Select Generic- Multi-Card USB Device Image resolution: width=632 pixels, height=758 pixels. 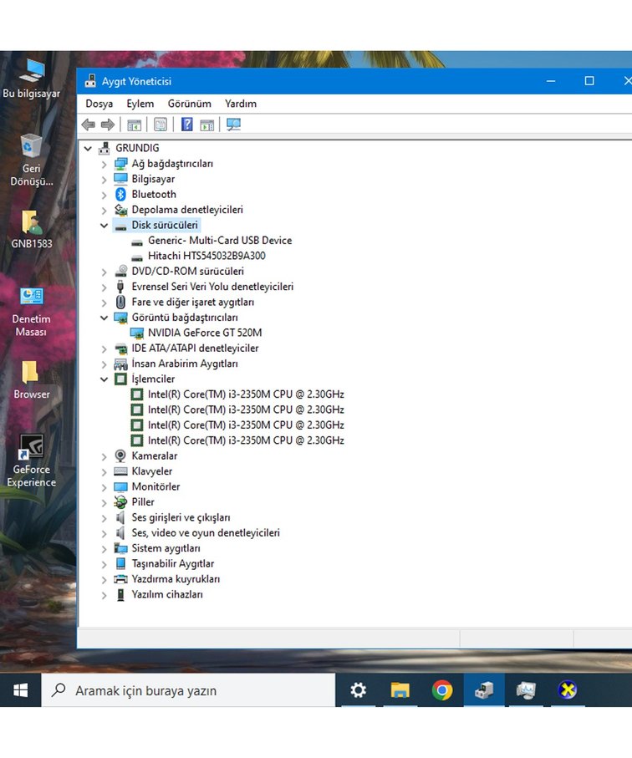coord(220,240)
